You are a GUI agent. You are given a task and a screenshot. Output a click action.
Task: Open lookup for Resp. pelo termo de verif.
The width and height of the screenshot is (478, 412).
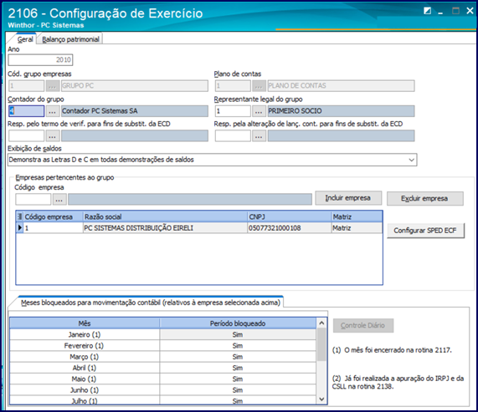[x=53, y=135]
